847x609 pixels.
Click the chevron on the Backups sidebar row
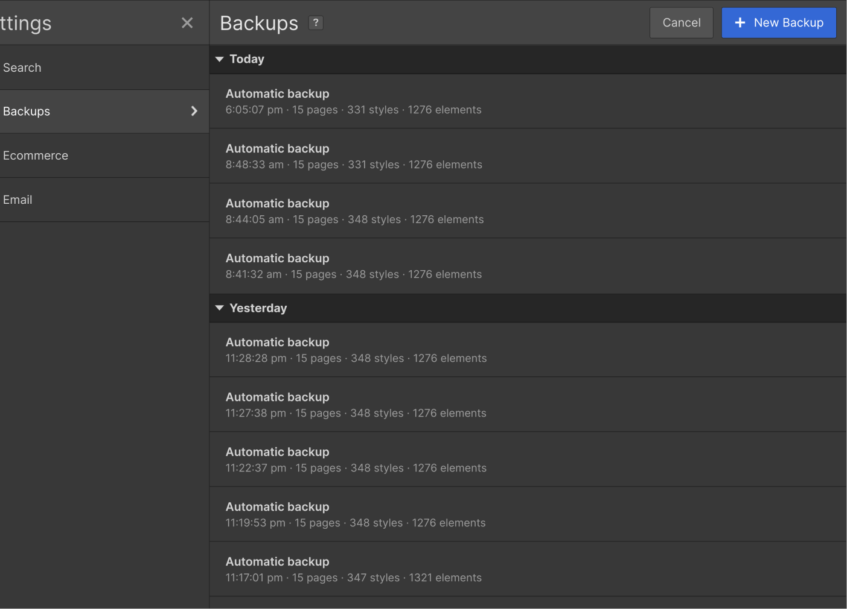tap(194, 111)
